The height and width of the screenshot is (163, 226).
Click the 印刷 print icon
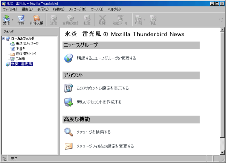click(x=138, y=20)
